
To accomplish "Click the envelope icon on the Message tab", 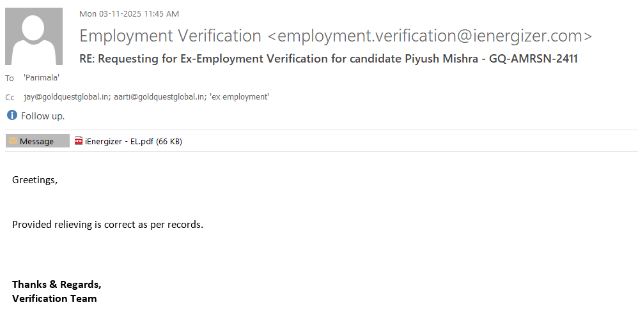I will tap(13, 141).
